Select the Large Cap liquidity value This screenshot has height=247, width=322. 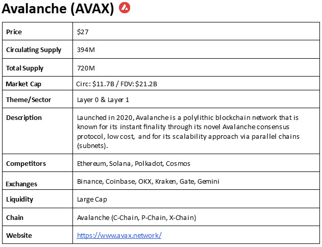pos(92,200)
